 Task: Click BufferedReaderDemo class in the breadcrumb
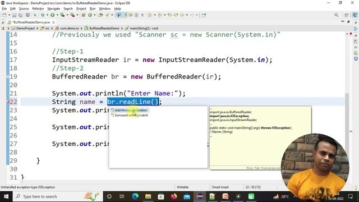(x=104, y=29)
